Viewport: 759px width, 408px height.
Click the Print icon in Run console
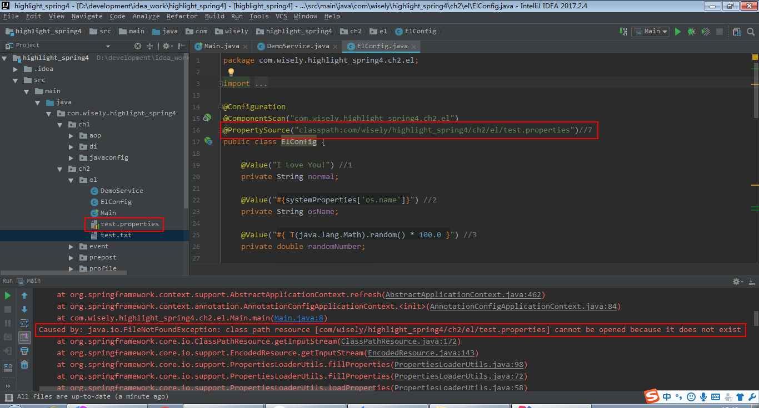coord(24,350)
